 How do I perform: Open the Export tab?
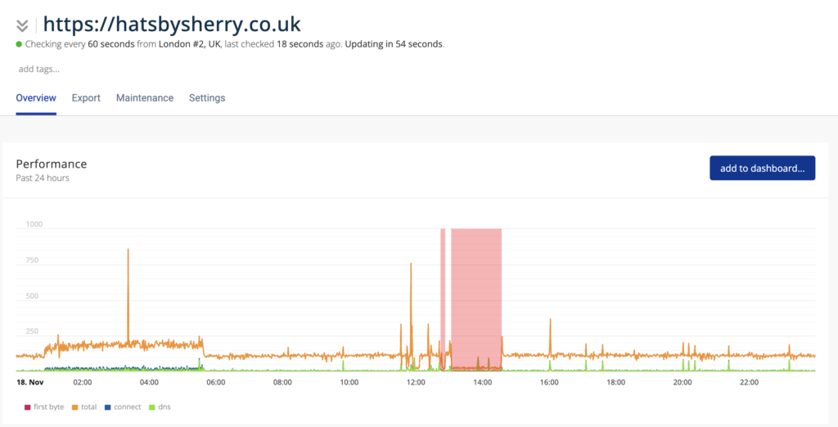(86, 98)
